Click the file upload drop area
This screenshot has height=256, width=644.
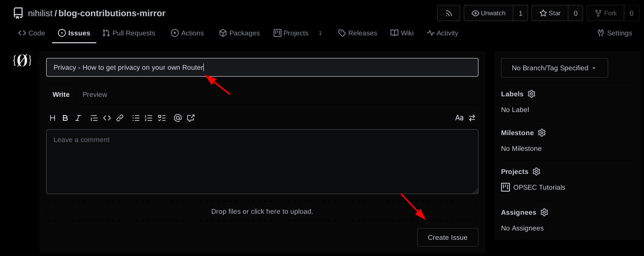tap(262, 211)
